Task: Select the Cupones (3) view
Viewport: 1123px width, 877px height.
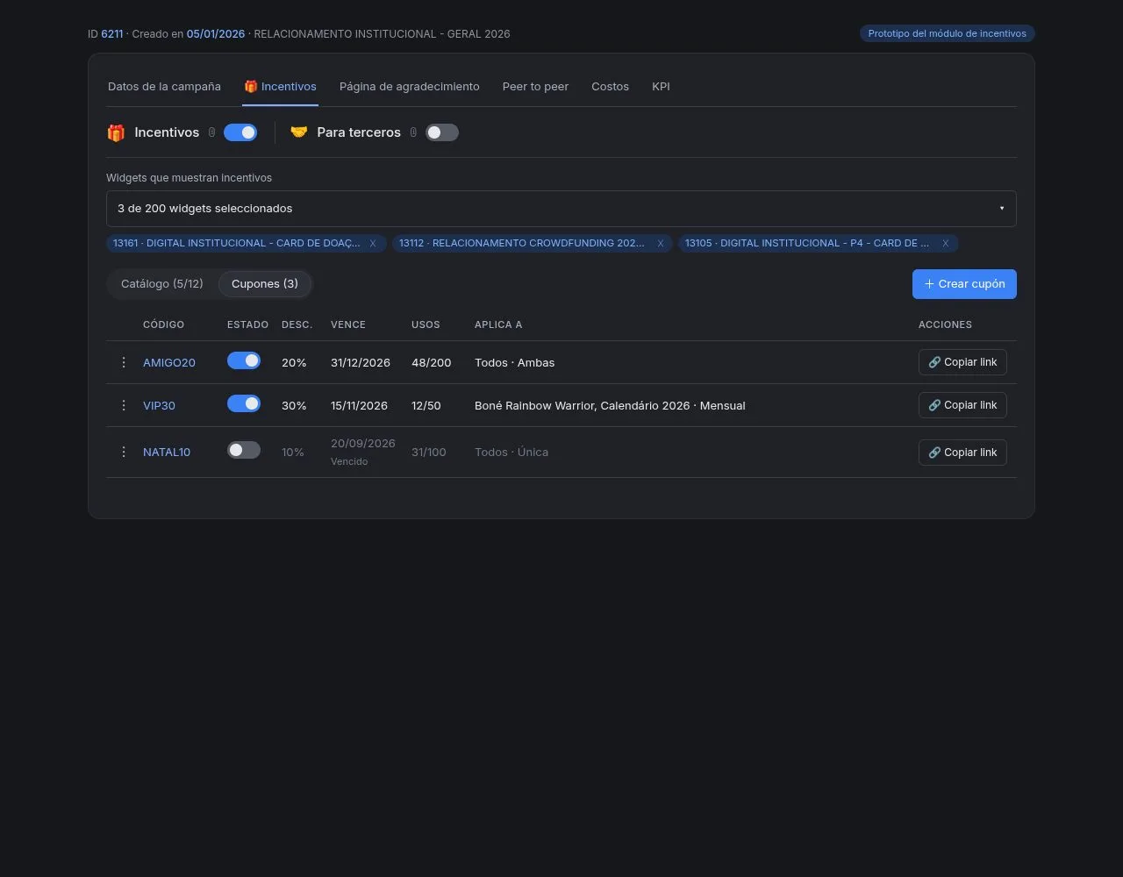Action: point(265,284)
